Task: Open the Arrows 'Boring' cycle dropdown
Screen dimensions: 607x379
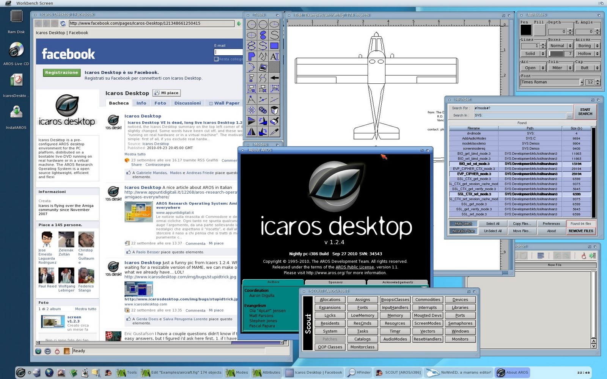Action: pos(587,46)
